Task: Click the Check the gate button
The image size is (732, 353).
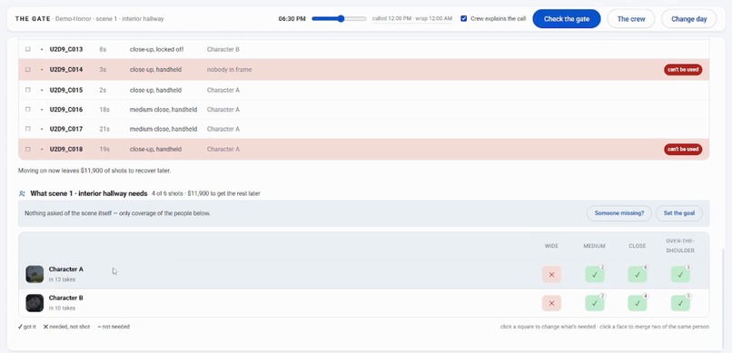Action: (567, 19)
